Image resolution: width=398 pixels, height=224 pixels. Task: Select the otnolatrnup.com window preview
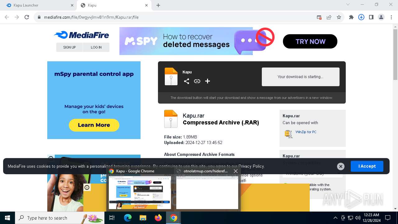pos(207,189)
